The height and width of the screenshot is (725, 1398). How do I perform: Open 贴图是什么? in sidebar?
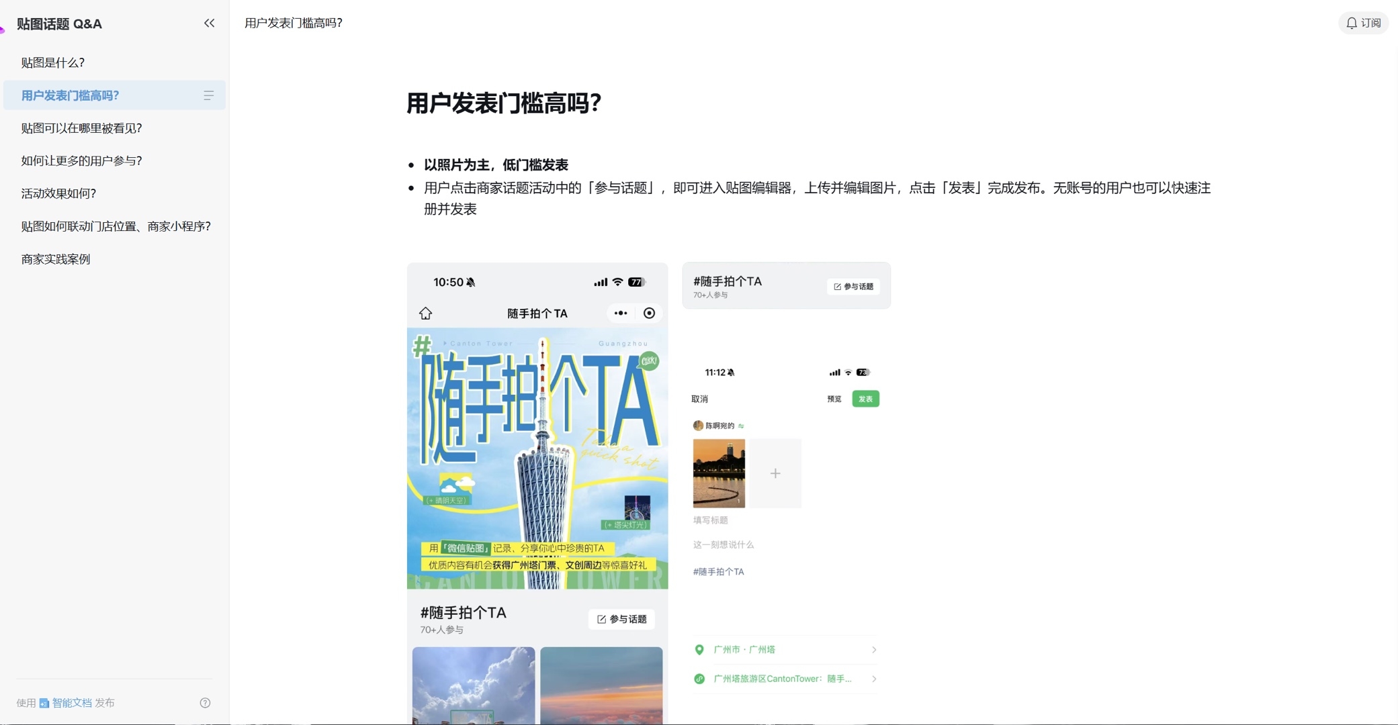[x=53, y=62]
